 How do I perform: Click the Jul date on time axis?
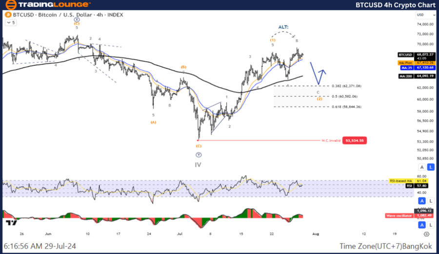point(180,234)
